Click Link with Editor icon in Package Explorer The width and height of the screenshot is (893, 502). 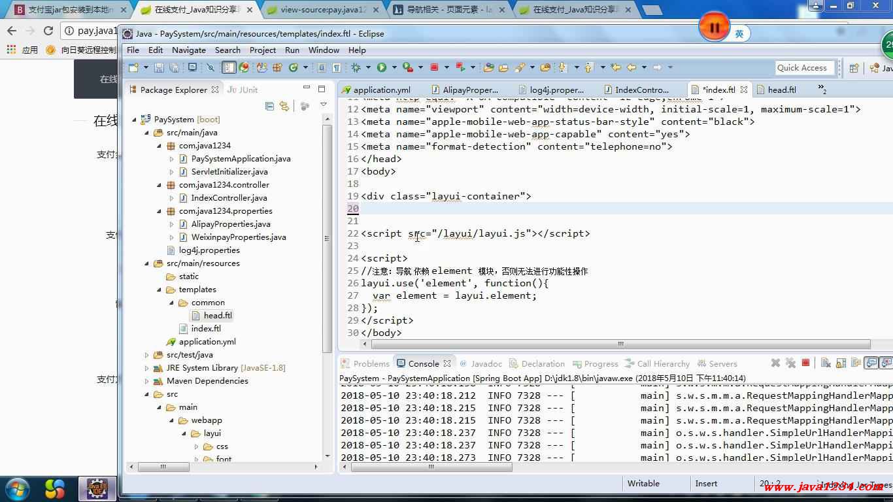pyautogui.click(x=284, y=106)
